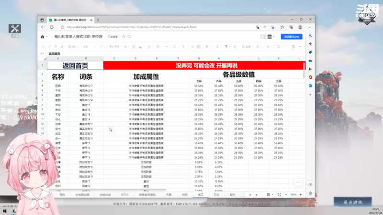Open browser favorites star icon
Viewport: 383px width, 215px height.
pos(282,27)
